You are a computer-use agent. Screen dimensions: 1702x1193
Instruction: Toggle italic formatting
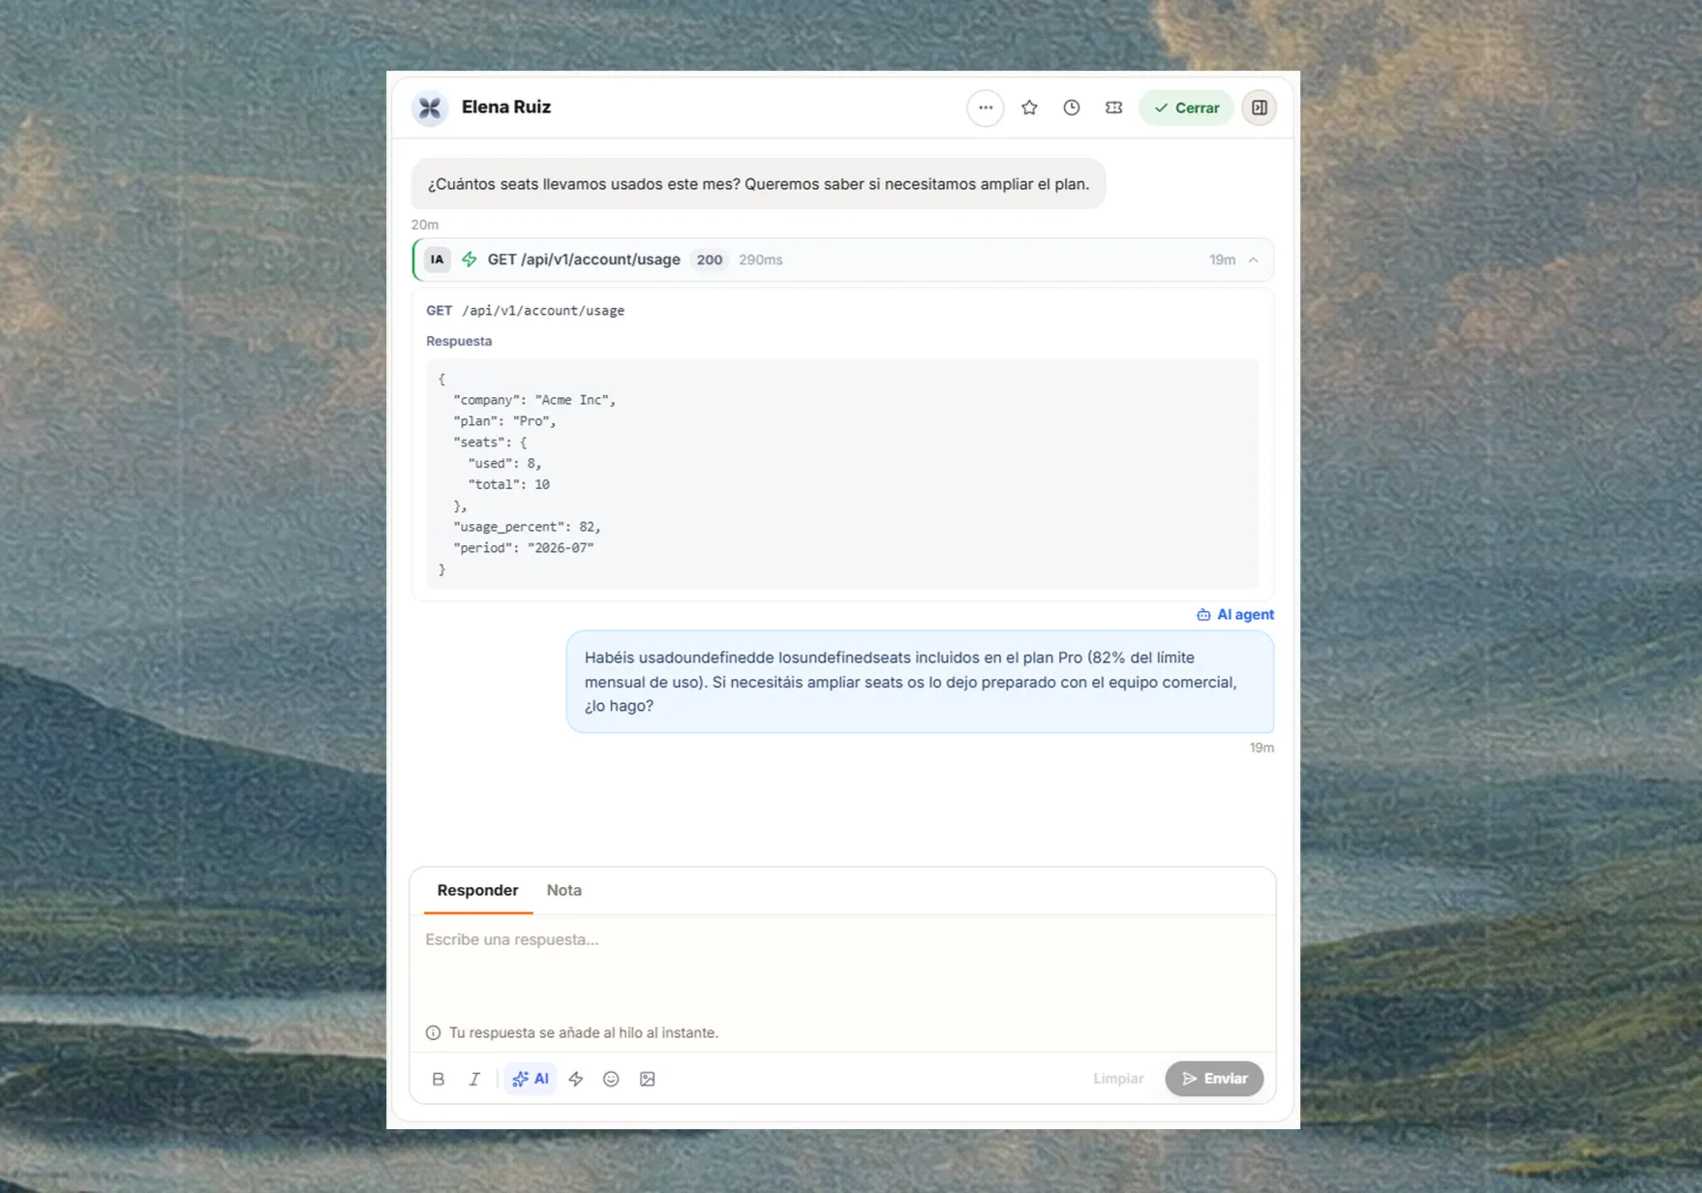click(x=474, y=1078)
